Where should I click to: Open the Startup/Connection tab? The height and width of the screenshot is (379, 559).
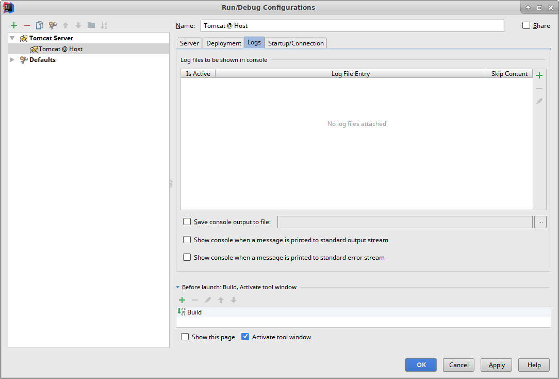point(295,43)
